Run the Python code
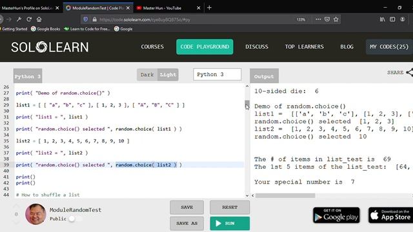413x232 pixels. pos(230,224)
